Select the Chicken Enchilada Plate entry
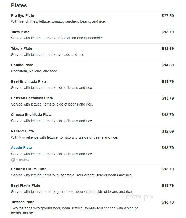The height and width of the screenshot is (218, 186). coord(32,98)
